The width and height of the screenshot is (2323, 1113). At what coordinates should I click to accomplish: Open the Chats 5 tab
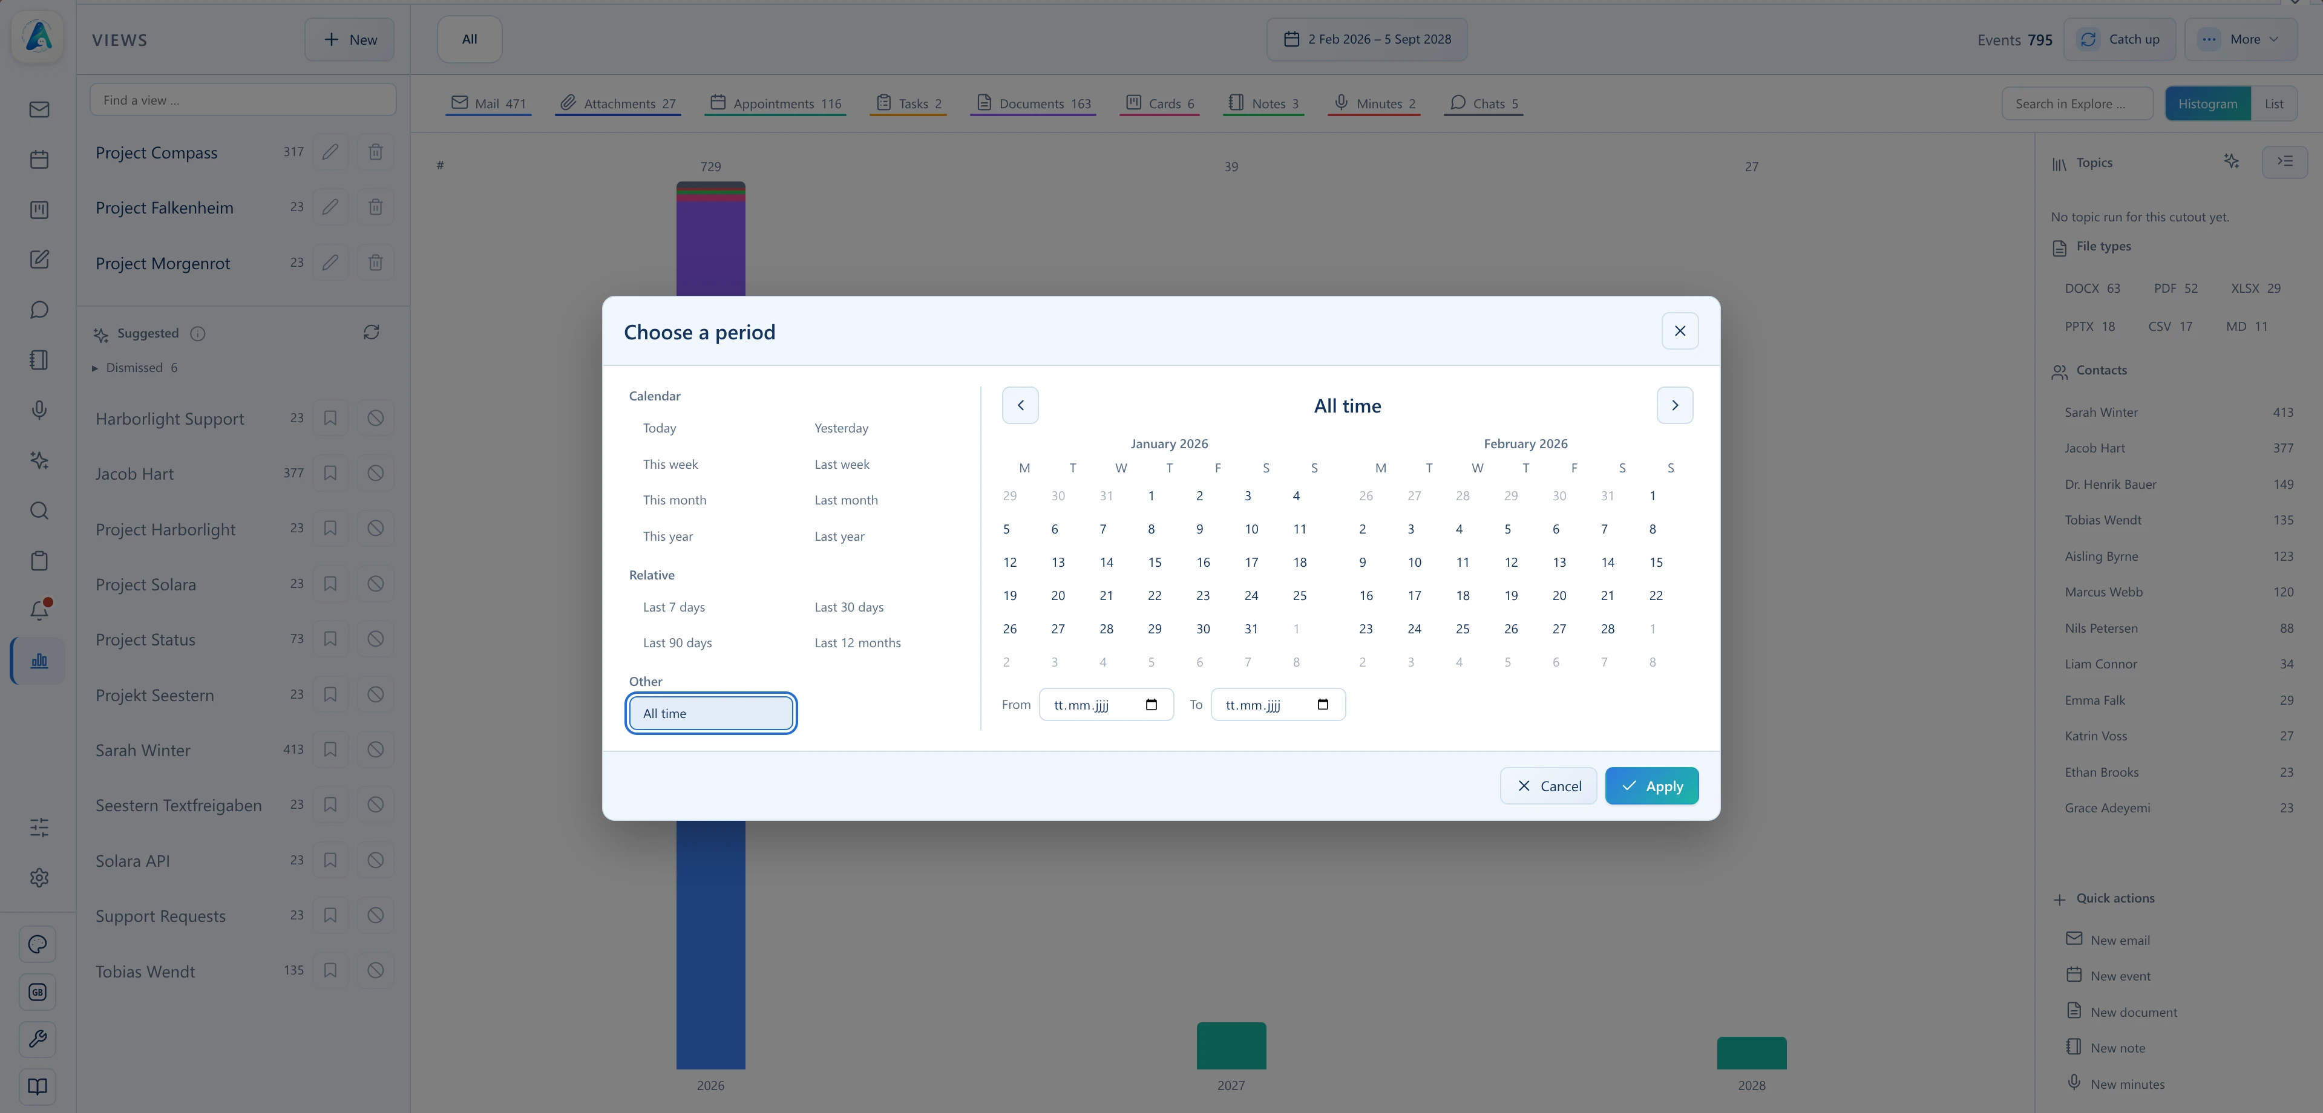coord(1484,103)
